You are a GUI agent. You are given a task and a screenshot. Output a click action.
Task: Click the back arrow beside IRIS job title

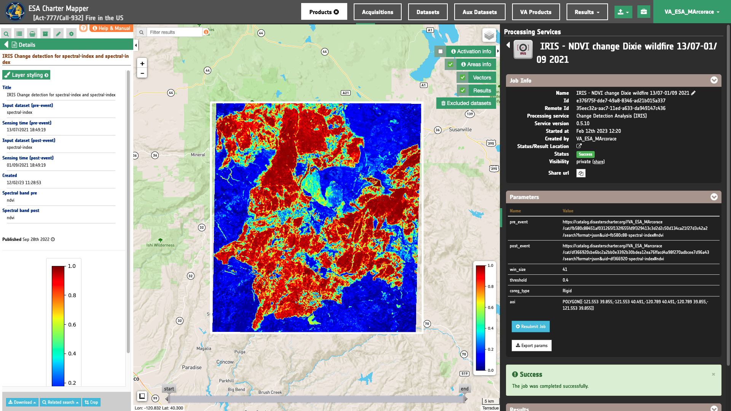[508, 45]
